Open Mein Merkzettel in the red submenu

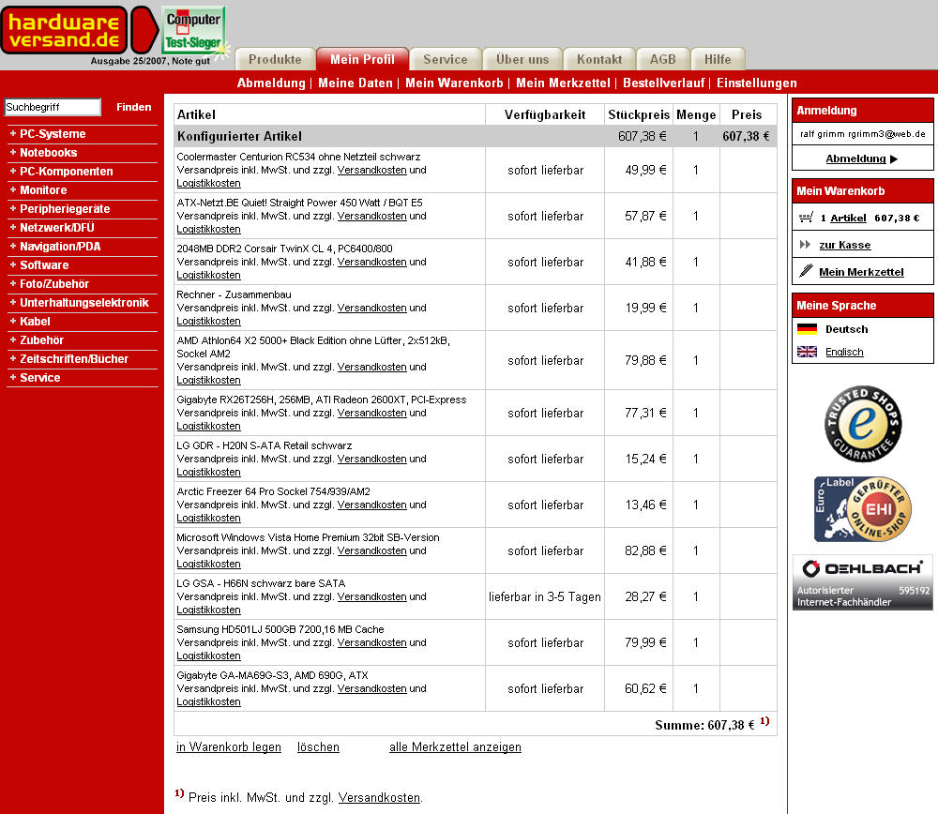[563, 83]
